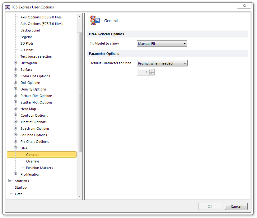Select the 1D Plots item
This screenshot has width=257, height=218.
pos(27,44)
